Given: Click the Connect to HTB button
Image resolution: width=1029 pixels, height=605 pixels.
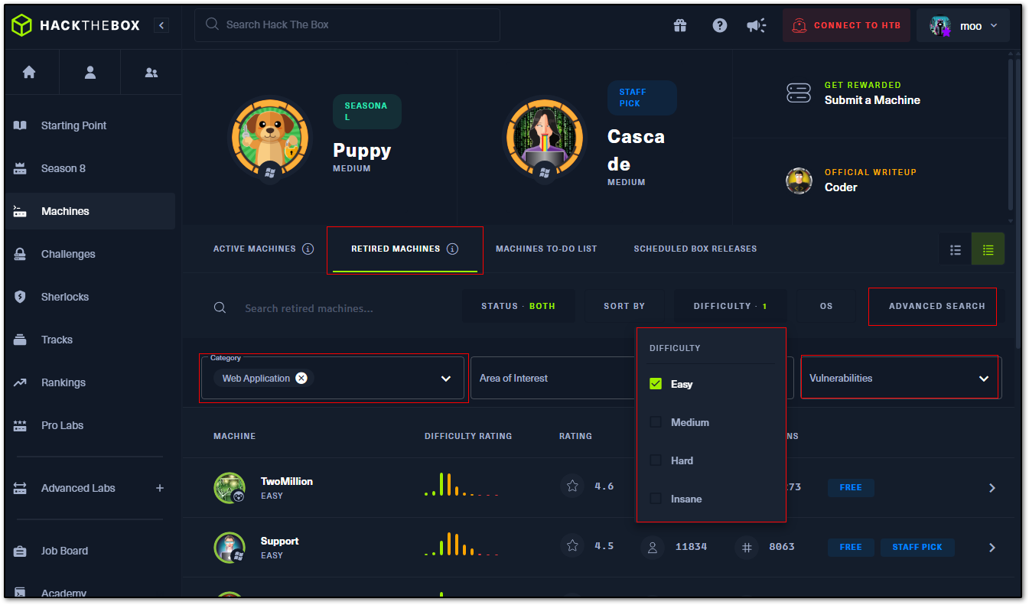Looking at the screenshot, I should (x=846, y=25).
